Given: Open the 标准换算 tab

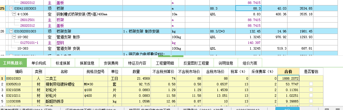Looking at the screenshot, I should click(63, 63).
